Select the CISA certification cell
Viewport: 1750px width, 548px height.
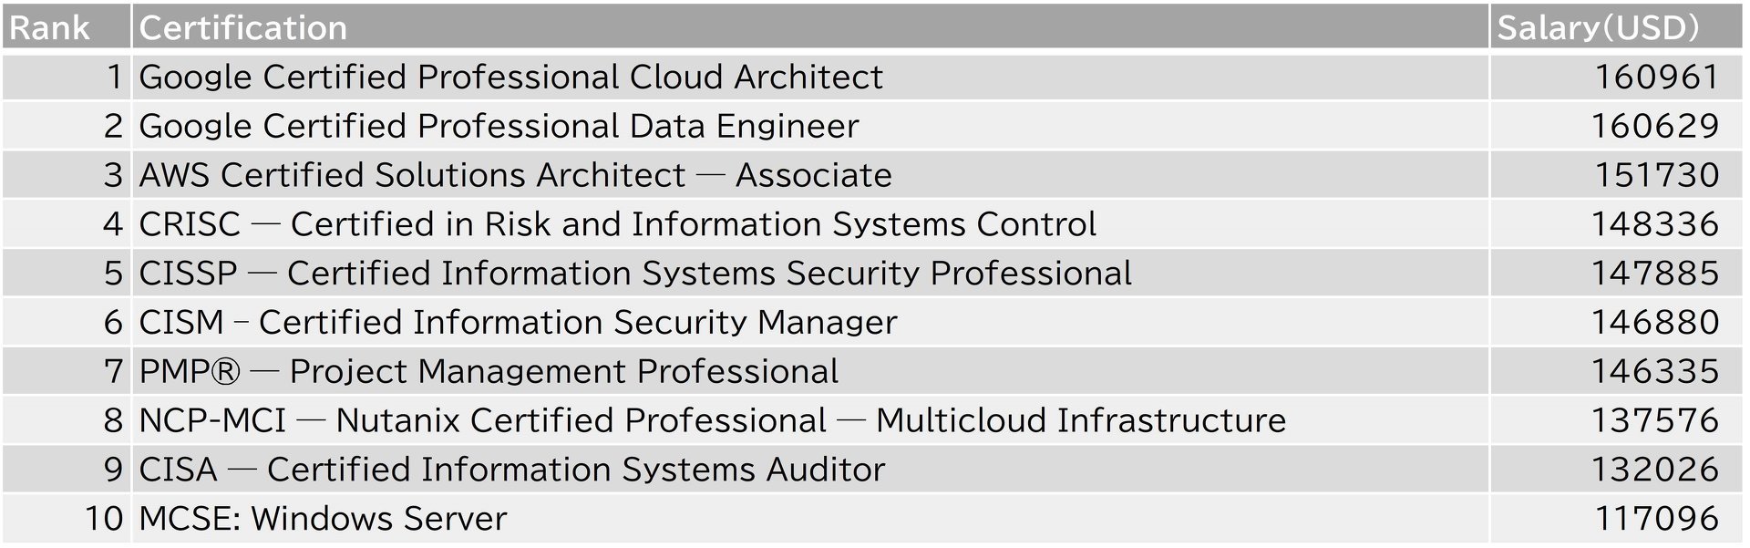[x=810, y=470]
